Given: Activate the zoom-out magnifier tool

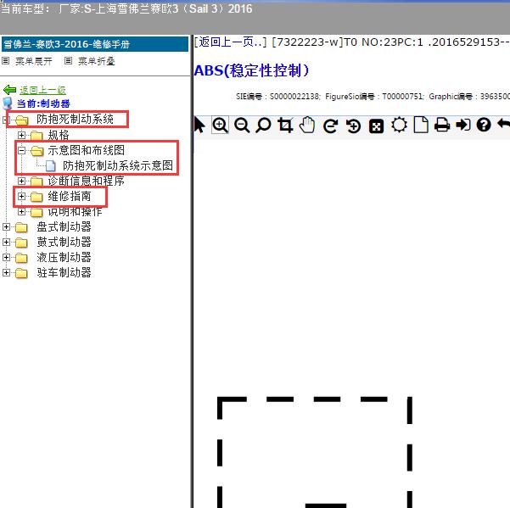Looking at the screenshot, I should coord(242,126).
